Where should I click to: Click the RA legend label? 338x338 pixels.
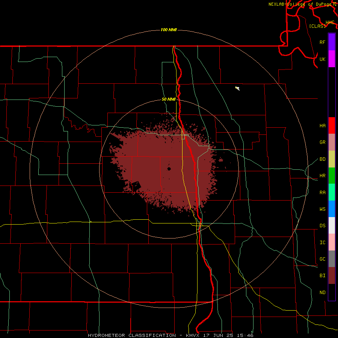coord(323,193)
